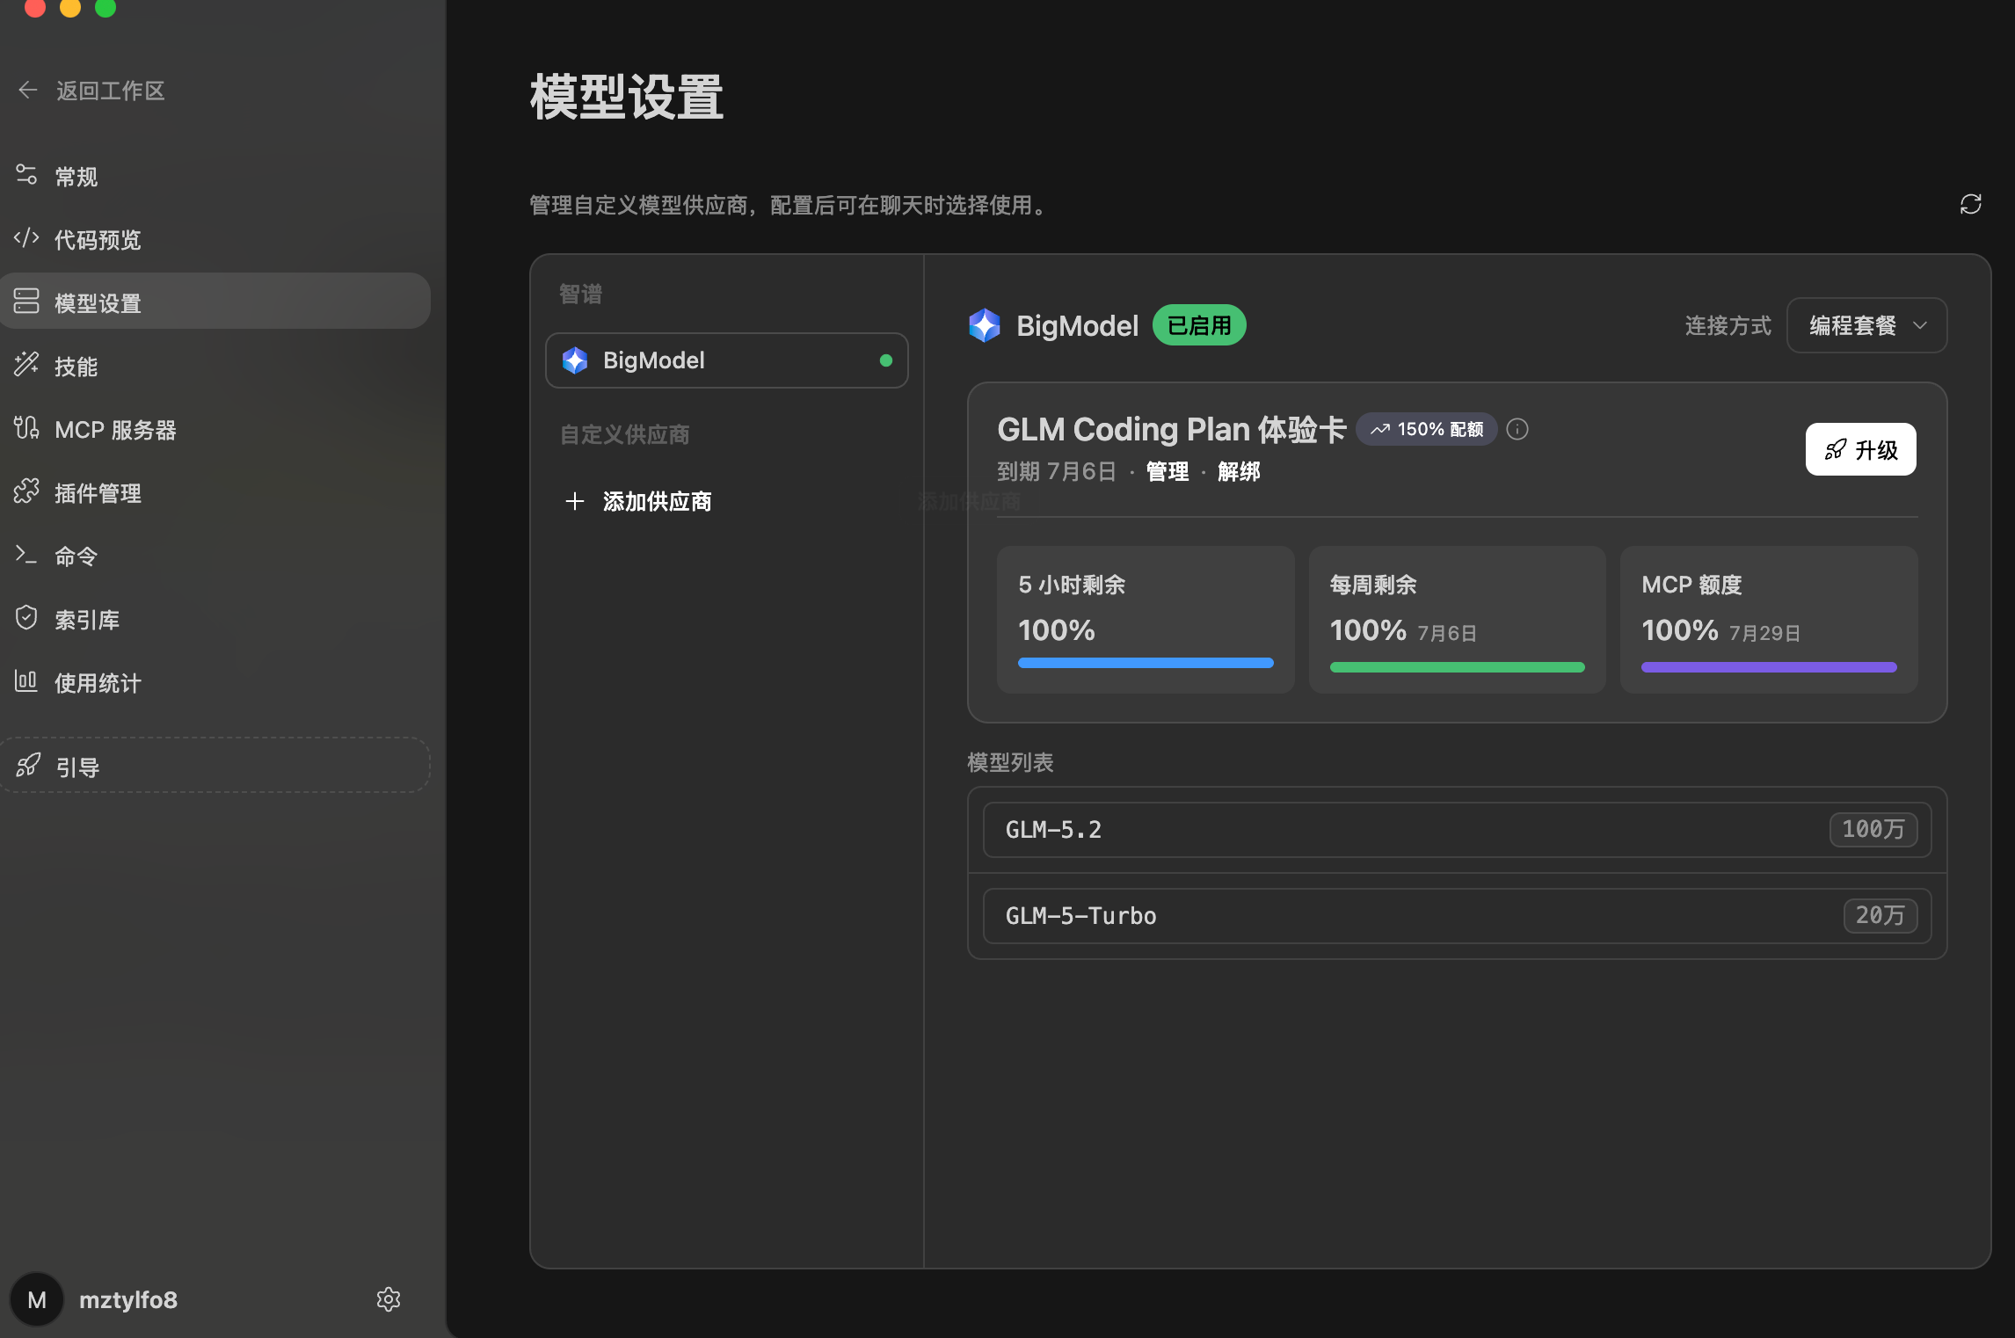Viewport: 2015px width, 1338px height.
Task: Click the 模型设置 server icon
Action: click(x=26, y=301)
